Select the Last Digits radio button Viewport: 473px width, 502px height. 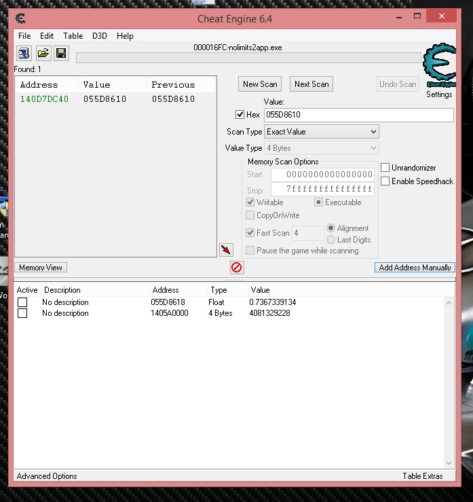[x=331, y=240]
